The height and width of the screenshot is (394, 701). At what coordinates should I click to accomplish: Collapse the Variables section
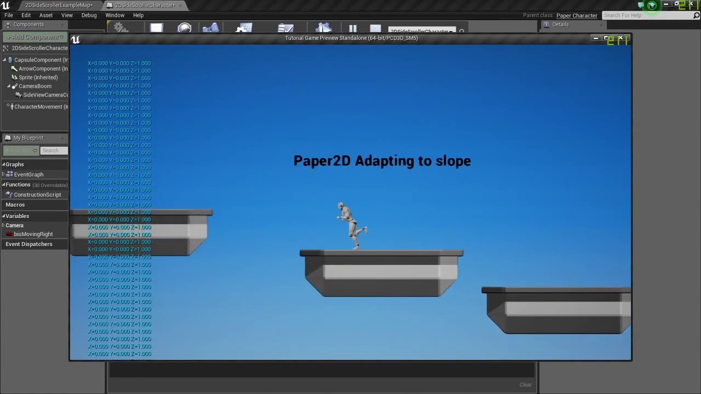click(x=3, y=216)
